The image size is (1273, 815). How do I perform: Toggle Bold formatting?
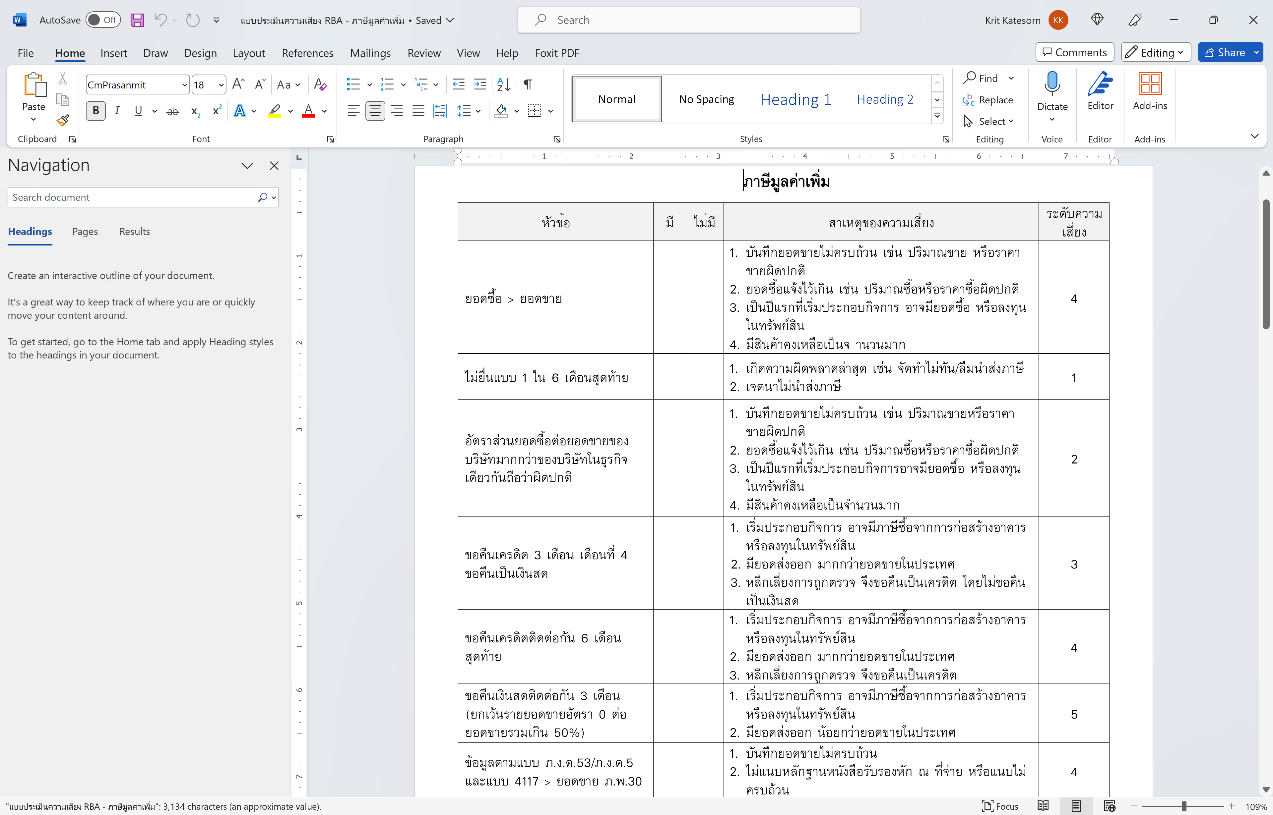pyautogui.click(x=96, y=111)
